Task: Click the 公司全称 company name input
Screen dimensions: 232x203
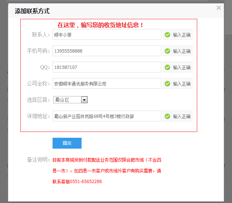Action: point(107,84)
